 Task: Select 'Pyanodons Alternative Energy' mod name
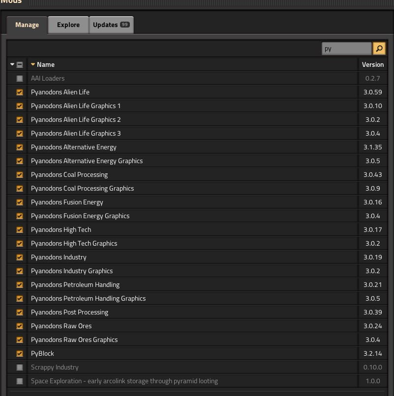[x=74, y=147]
